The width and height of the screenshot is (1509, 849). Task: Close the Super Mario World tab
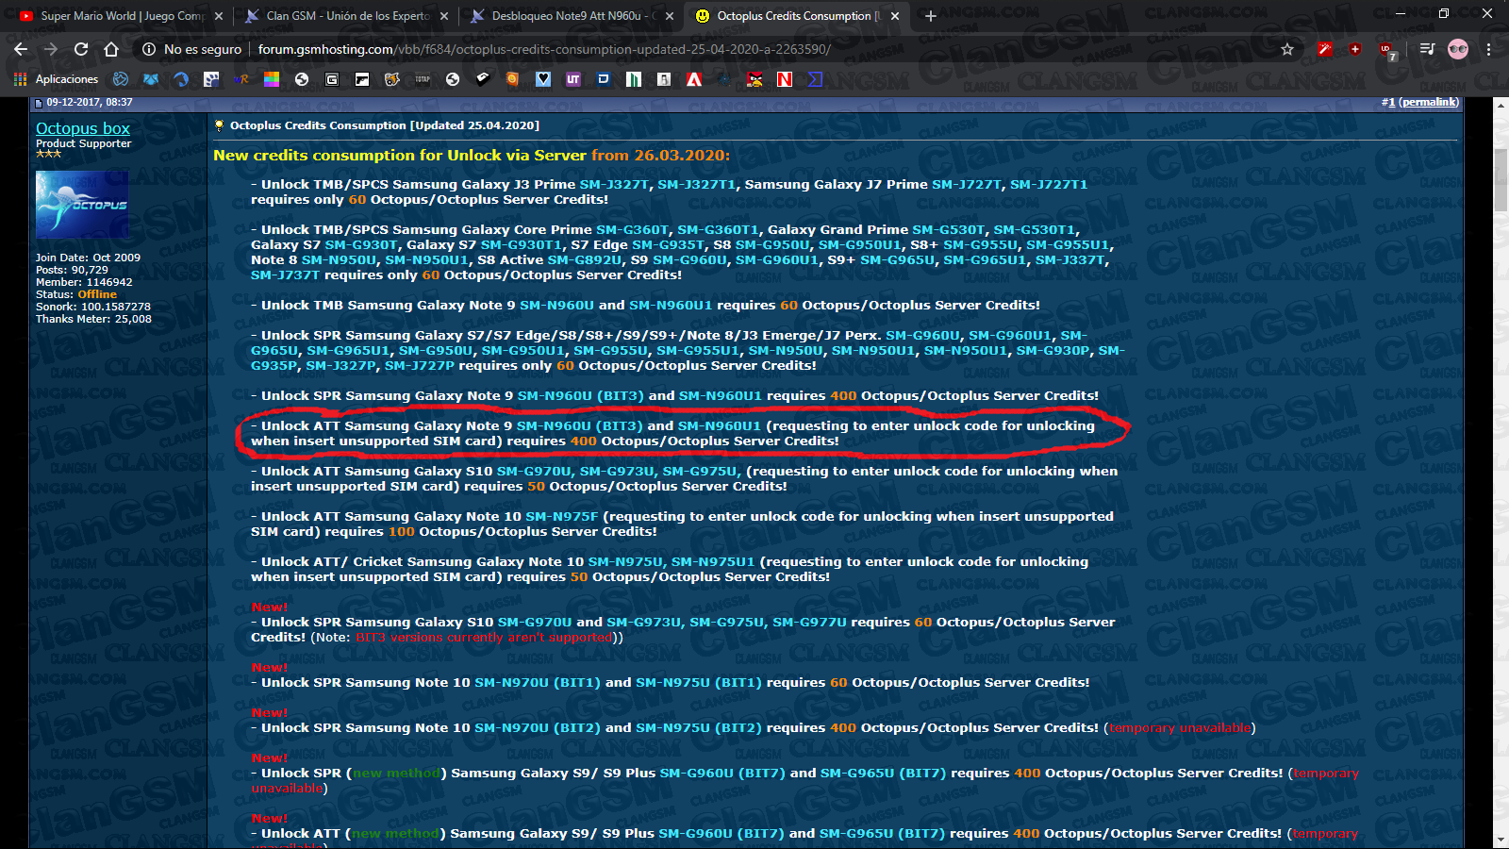pyautogui.click(x=218, y=16)
